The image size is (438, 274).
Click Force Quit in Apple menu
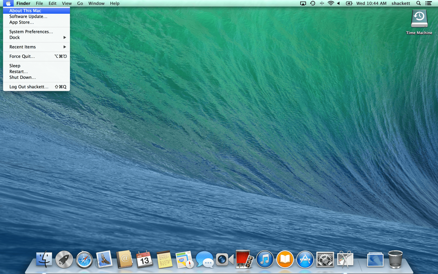[22, 56]
